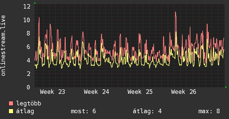This screenshot has height=119, width=229.
Task: Click the legtöbb legend label
Action: click(29, 104)
